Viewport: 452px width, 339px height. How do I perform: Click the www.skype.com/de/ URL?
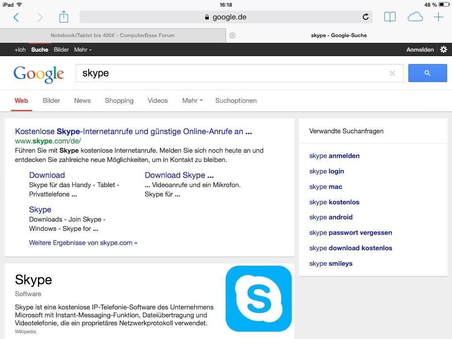(x=48, y=141)
